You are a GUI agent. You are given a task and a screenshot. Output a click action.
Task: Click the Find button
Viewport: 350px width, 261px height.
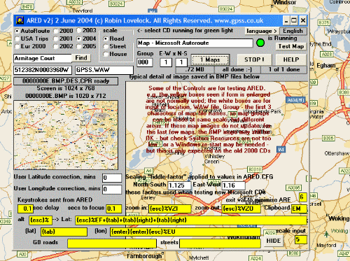[81, 58]
